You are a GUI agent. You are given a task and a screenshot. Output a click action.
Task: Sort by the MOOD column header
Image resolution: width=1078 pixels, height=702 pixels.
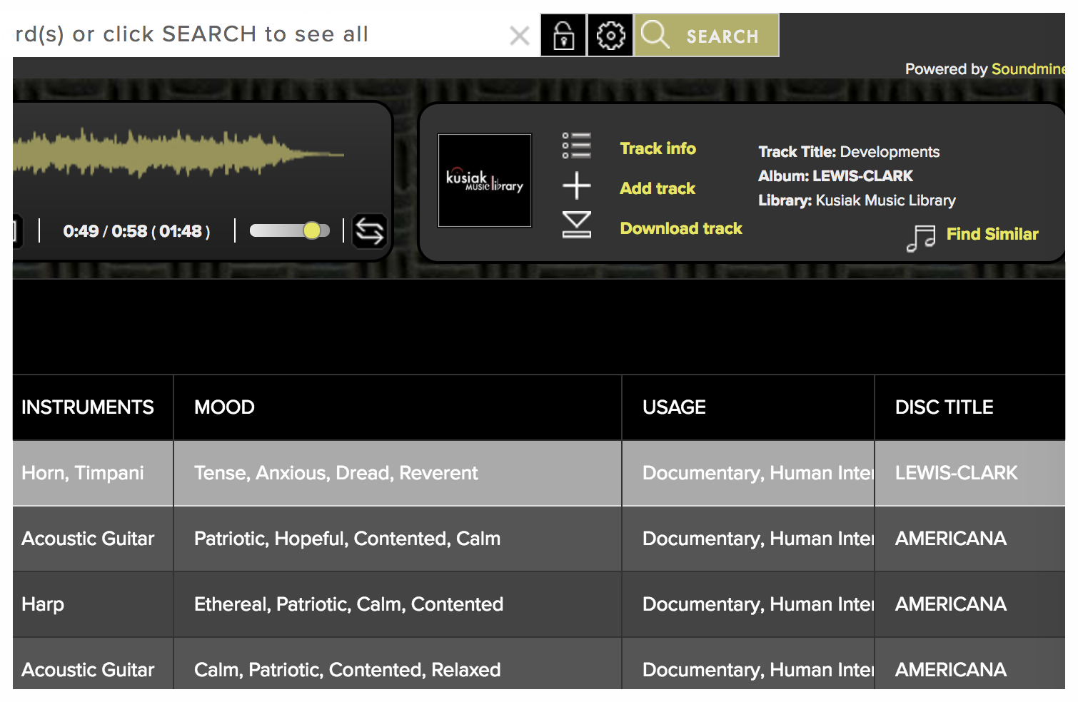tap(224, 407)
